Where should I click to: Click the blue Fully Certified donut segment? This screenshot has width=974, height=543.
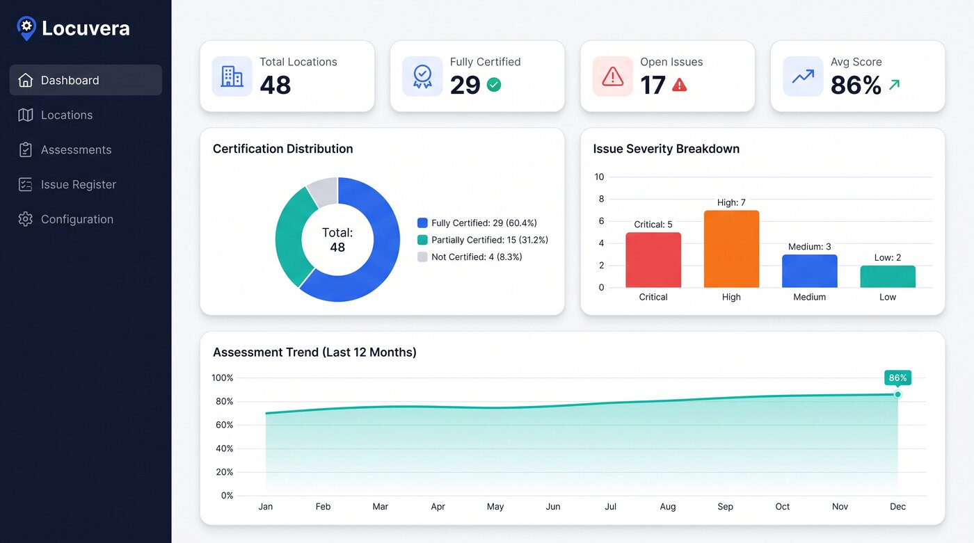383,257
